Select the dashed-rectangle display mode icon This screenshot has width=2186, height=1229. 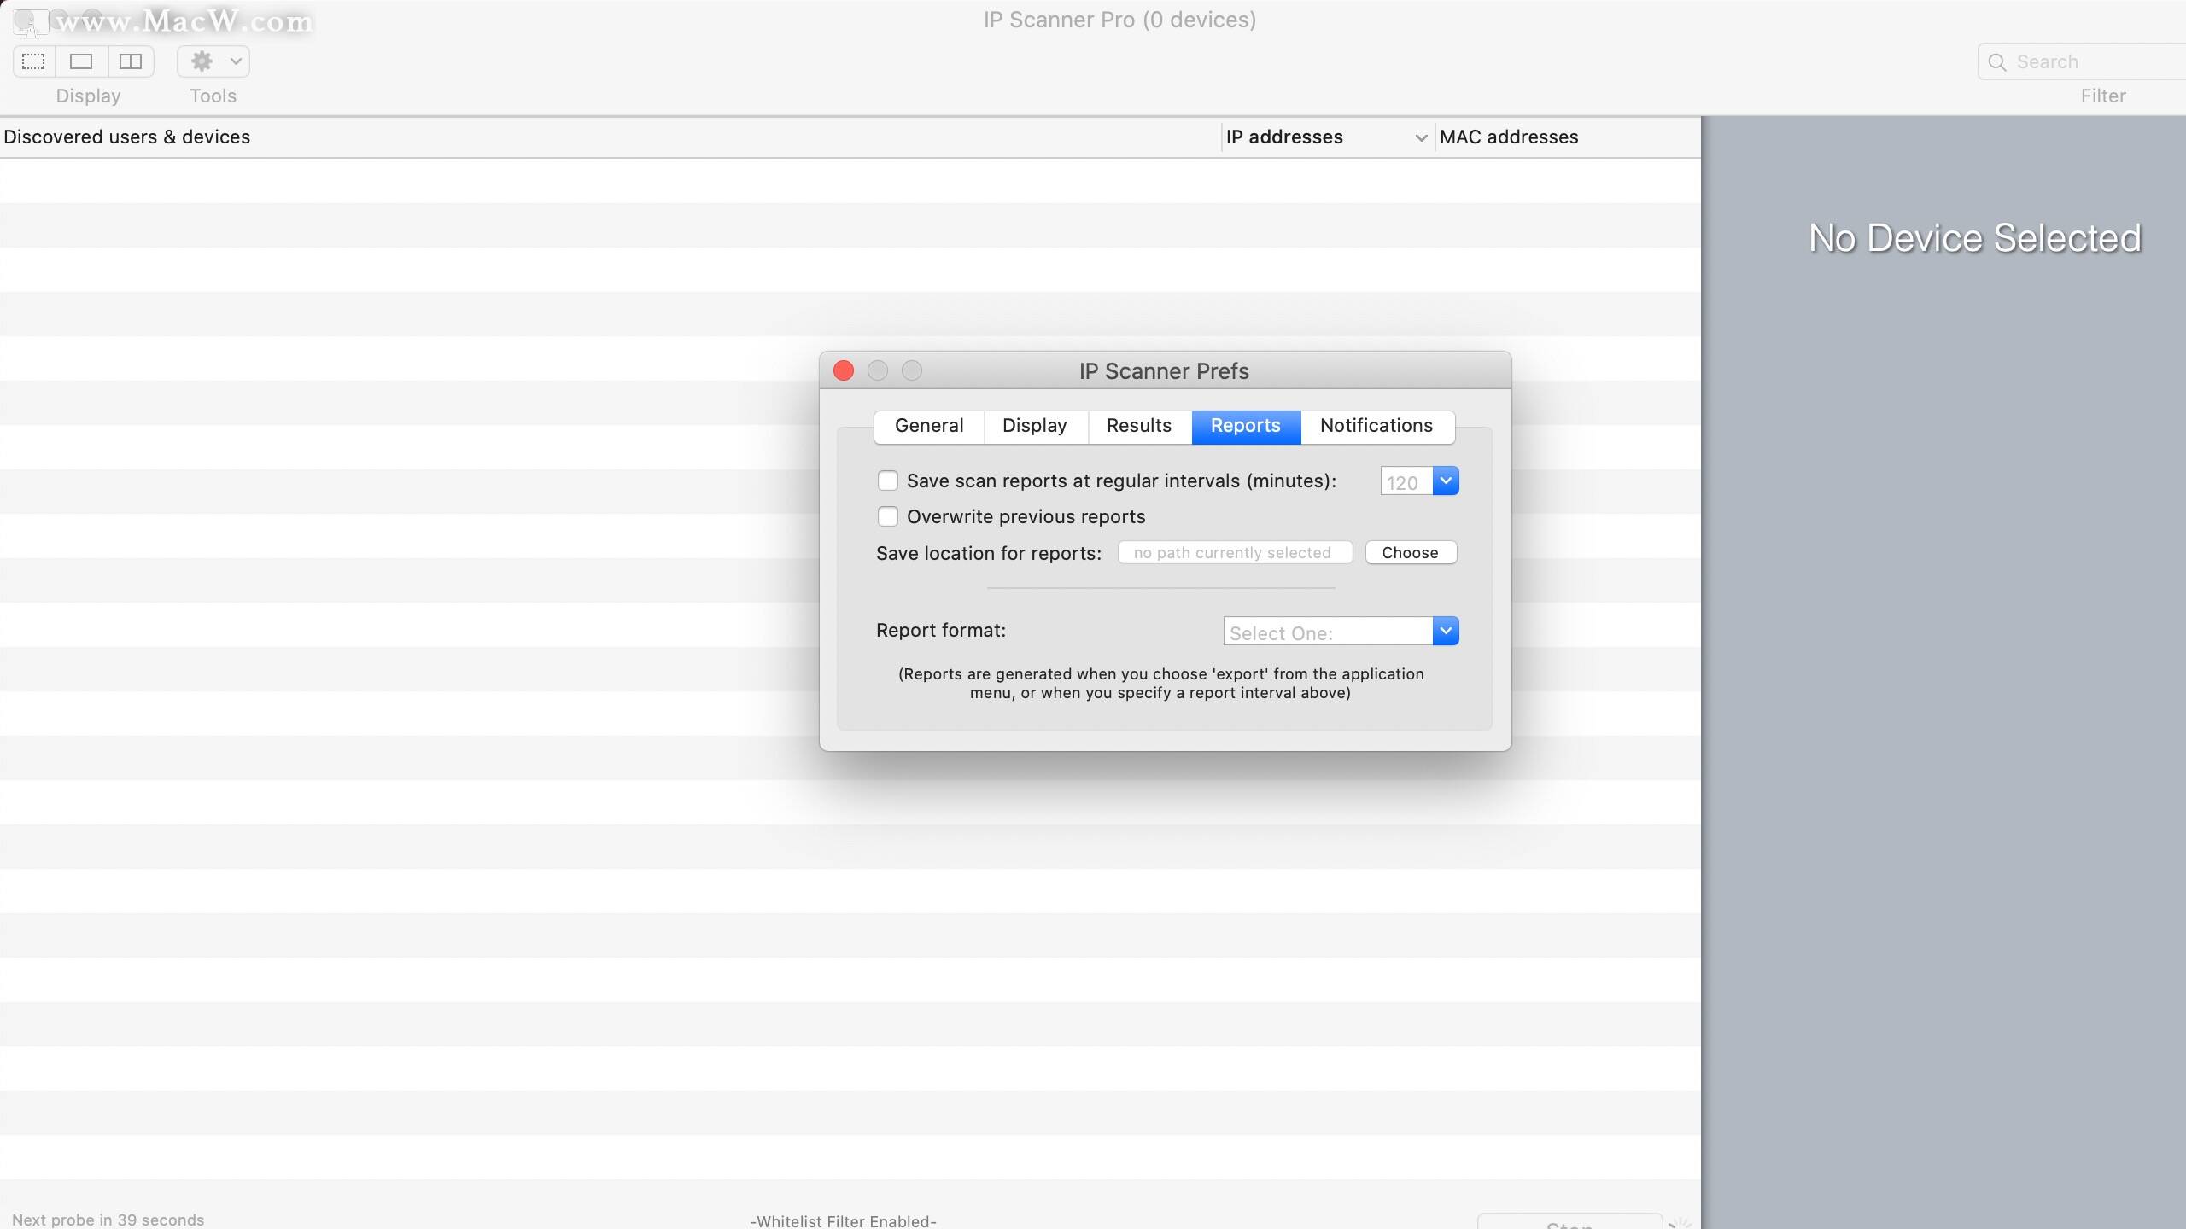(32, 61)
